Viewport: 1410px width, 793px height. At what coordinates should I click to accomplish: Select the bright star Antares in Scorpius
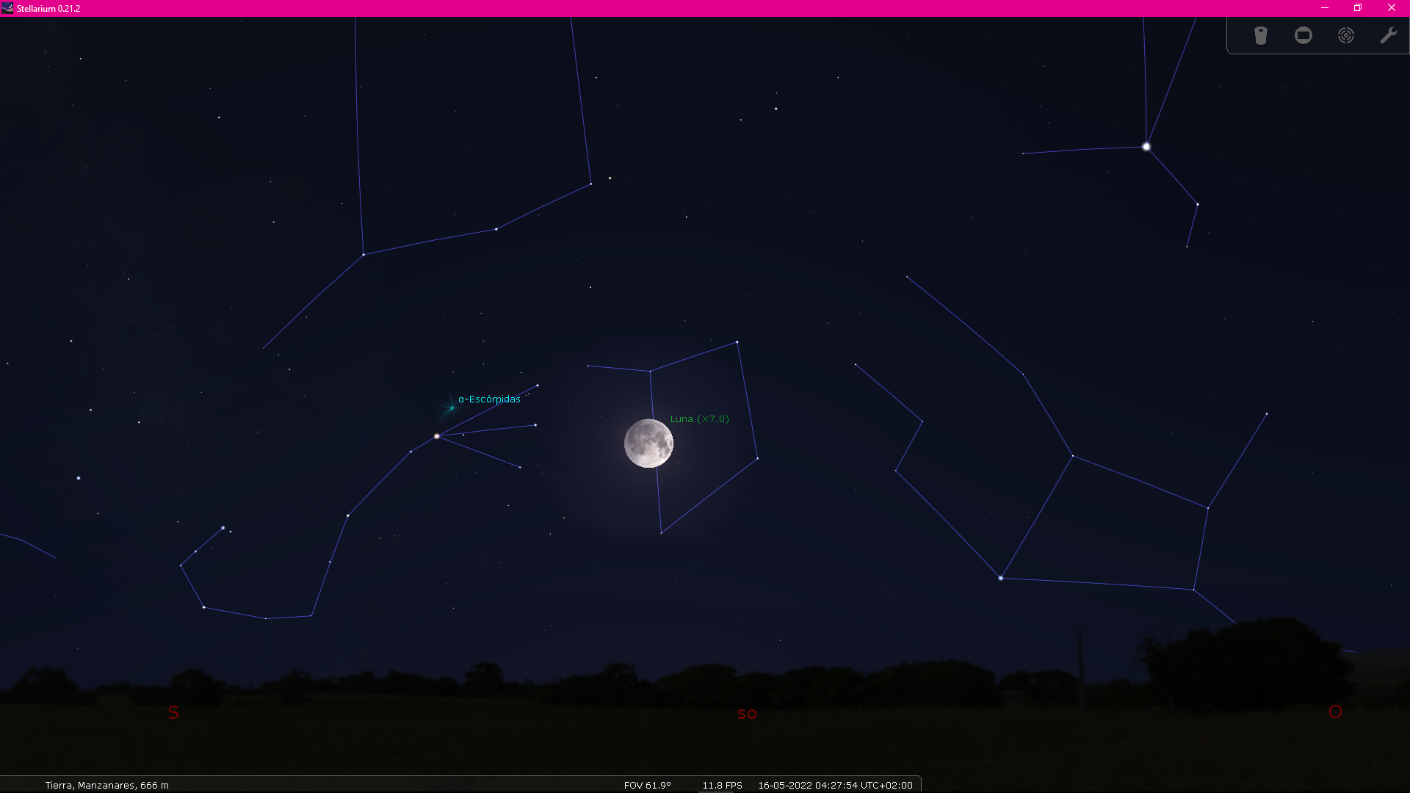[437, 436]
